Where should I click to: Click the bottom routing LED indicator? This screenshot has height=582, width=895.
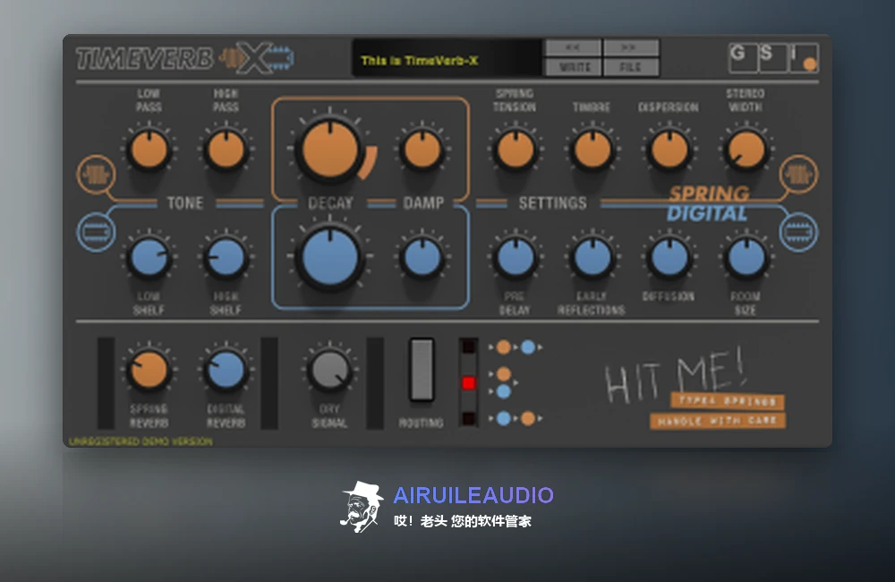tap(469, 419)
